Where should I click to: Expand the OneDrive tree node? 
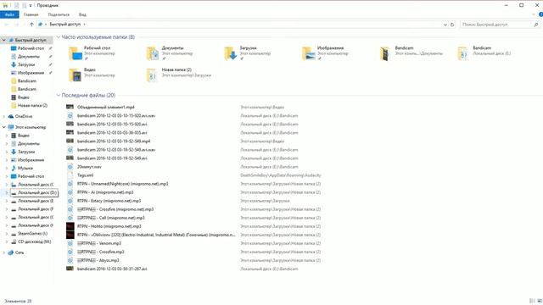tap(3, 116)
